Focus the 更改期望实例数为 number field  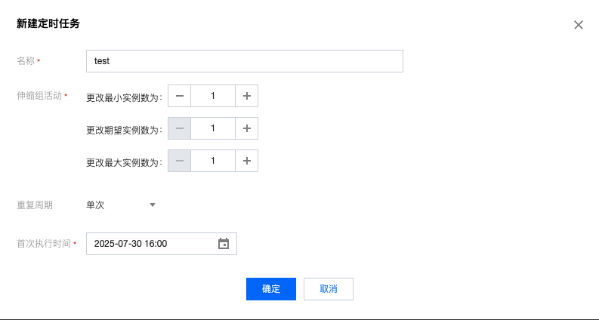[x=213, y=128]
